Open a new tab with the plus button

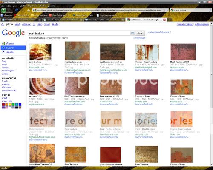click(169, 20)
